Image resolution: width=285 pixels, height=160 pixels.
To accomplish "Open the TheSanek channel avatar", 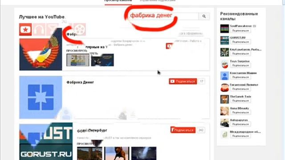I will click(x=224, y=99).
